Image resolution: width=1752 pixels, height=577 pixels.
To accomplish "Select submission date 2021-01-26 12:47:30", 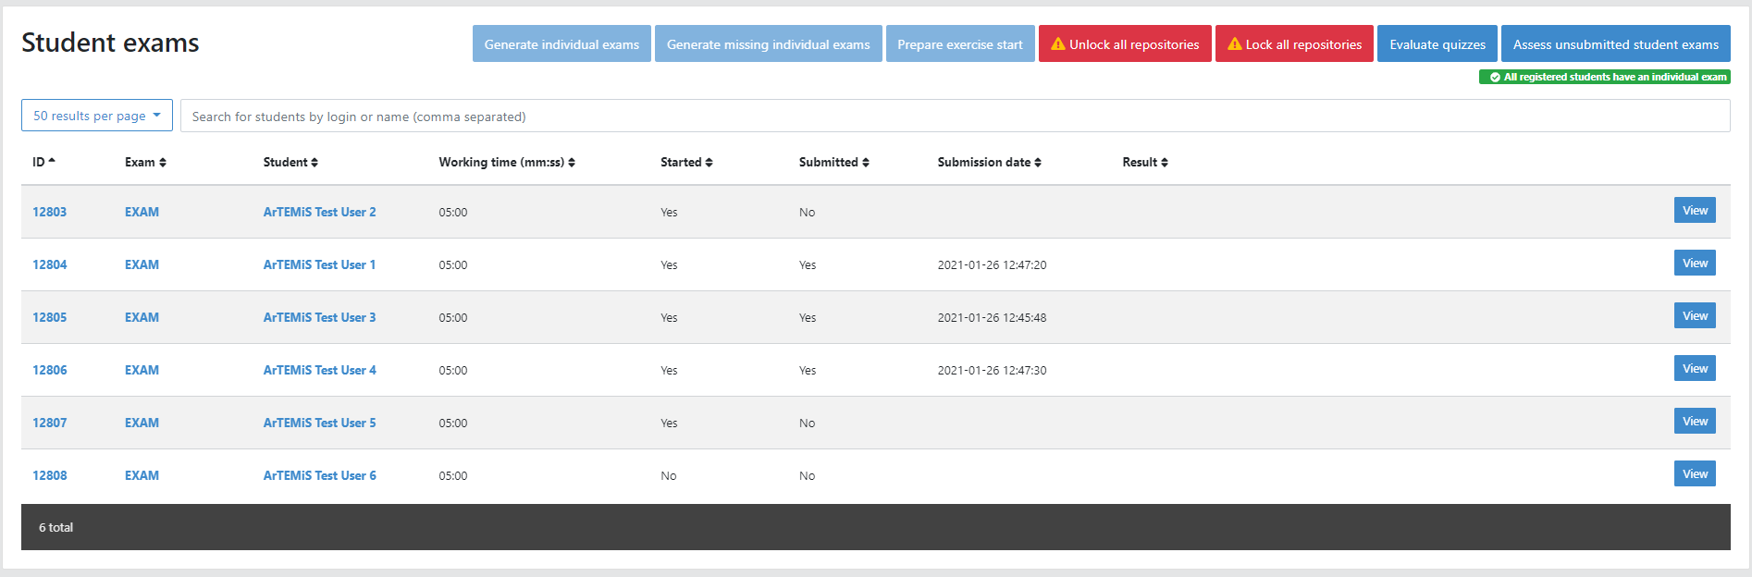I will tap(992, 370).
